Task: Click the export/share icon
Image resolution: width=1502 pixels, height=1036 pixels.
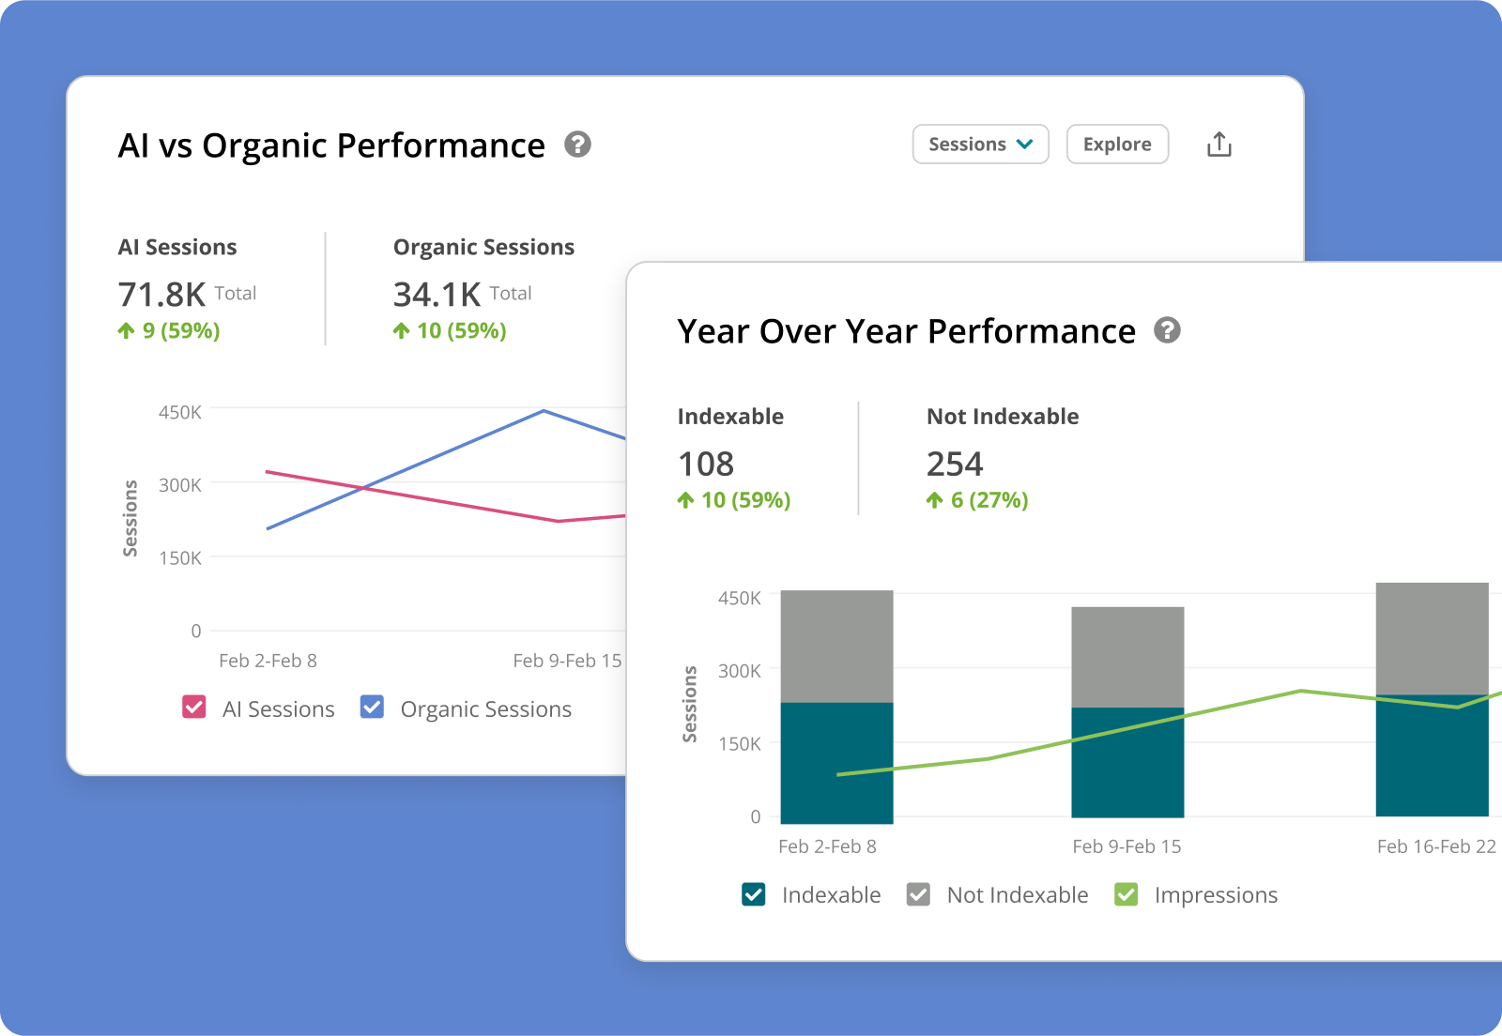Action: click(x=1218, y=144)
